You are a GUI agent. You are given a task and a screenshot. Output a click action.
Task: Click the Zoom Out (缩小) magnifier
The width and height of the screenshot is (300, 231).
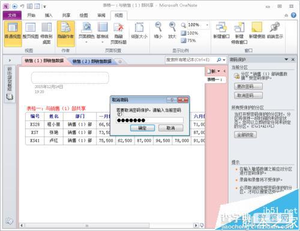pos(158,31)
